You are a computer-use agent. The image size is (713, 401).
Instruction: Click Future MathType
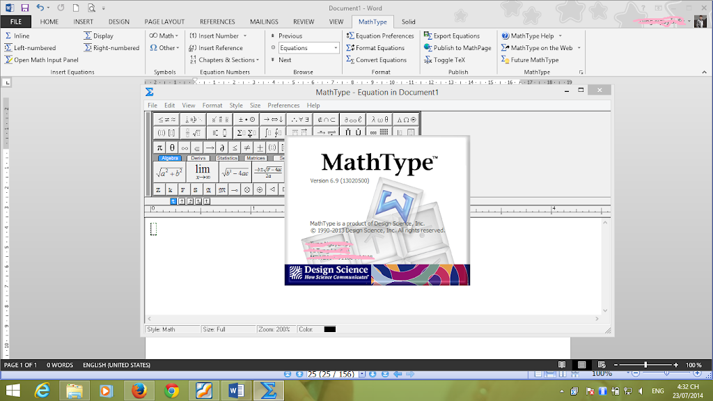click(530, 60)
